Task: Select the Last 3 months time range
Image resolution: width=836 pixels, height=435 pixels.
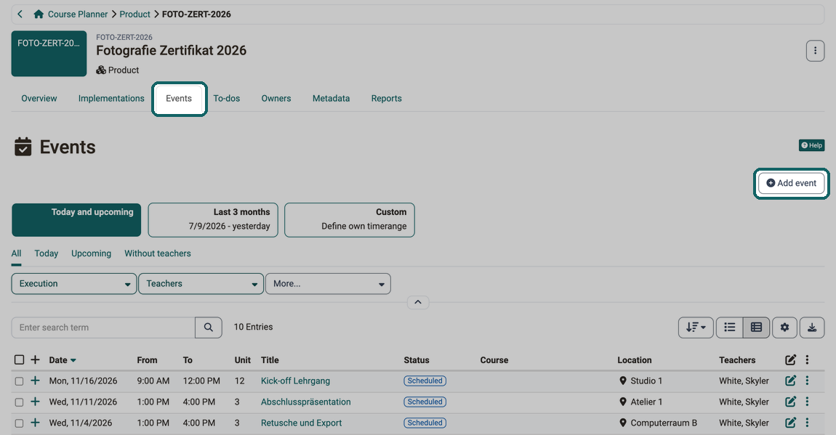Action: [213, 219]
